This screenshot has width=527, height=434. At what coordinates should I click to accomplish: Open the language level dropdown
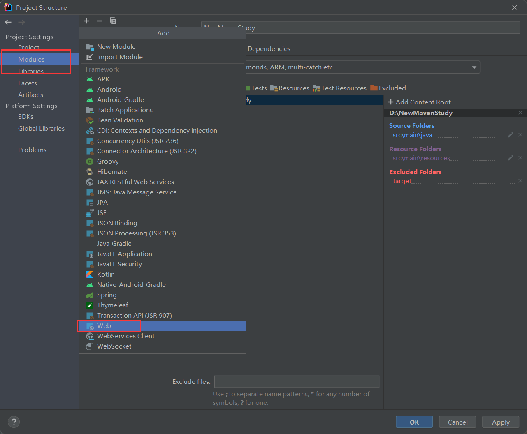[474, 67]
